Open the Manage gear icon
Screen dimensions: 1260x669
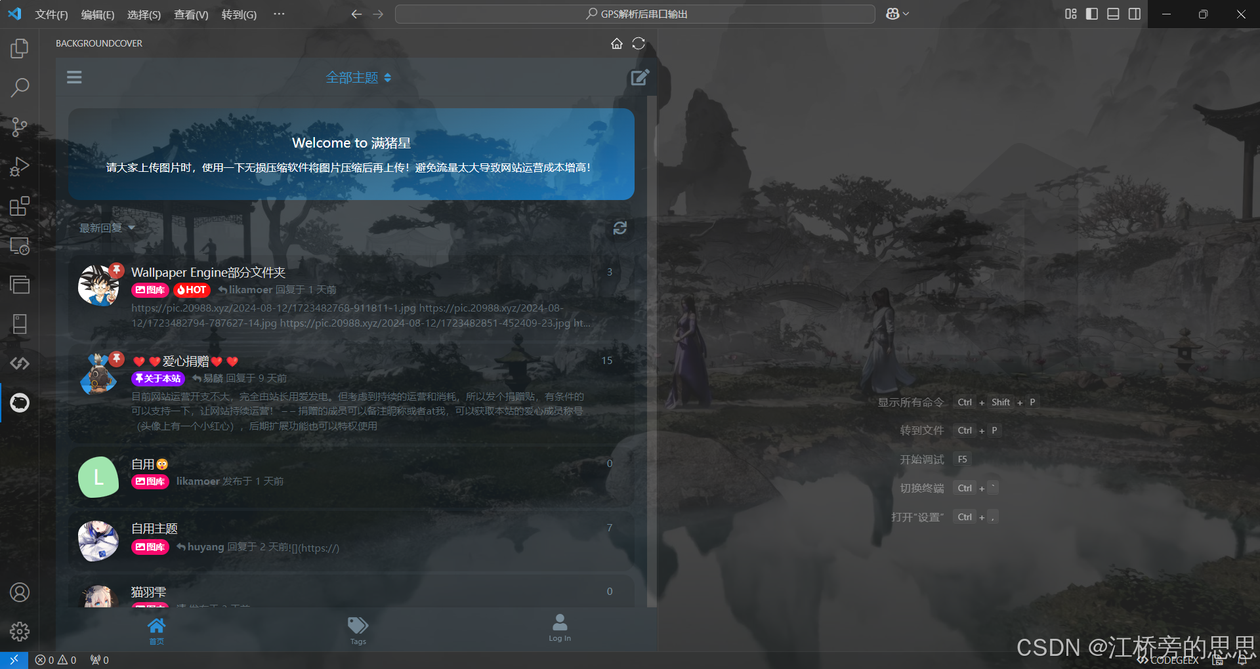[20, 632]
